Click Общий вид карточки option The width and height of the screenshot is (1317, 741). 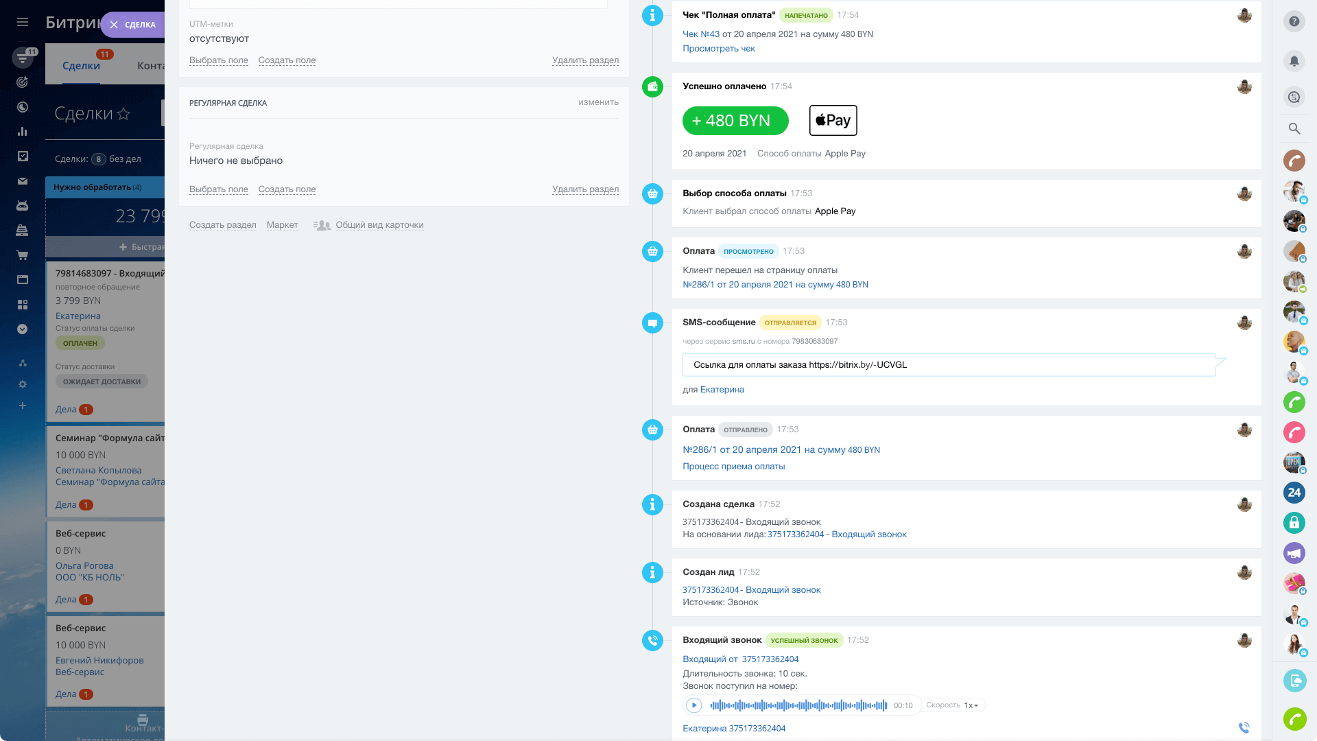pos(379,225)
